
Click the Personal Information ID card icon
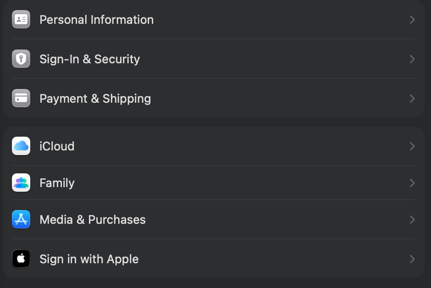pyautogui.click(x=21, y=20)
